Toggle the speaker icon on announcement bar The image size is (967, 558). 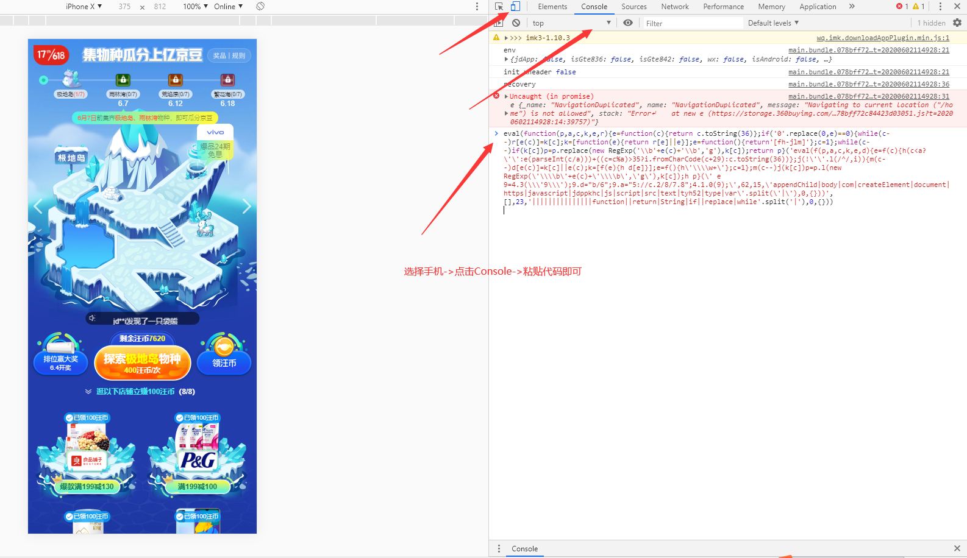[x=93, y=318]
